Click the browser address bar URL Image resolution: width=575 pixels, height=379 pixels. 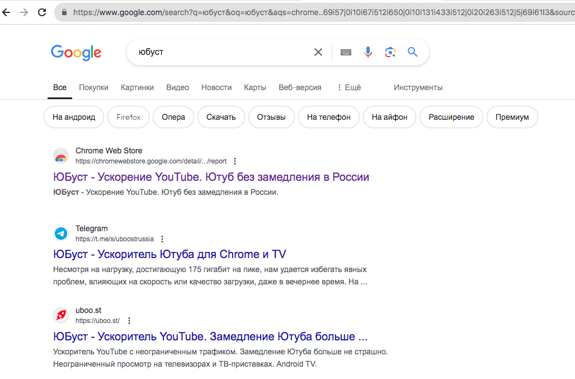point(323,12)
